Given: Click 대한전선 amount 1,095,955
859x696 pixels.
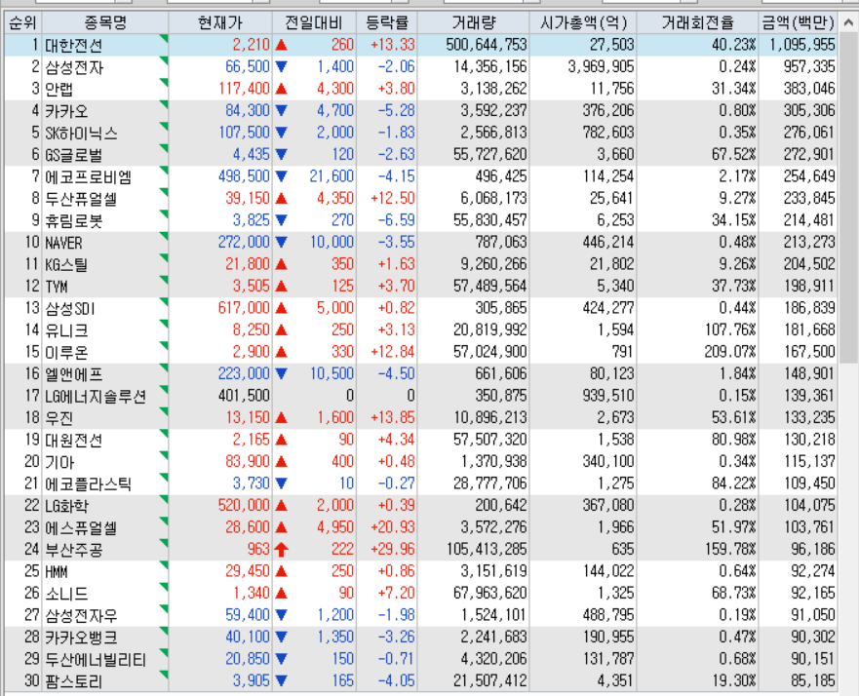Looking at the screenshot, I should (802, 45).
